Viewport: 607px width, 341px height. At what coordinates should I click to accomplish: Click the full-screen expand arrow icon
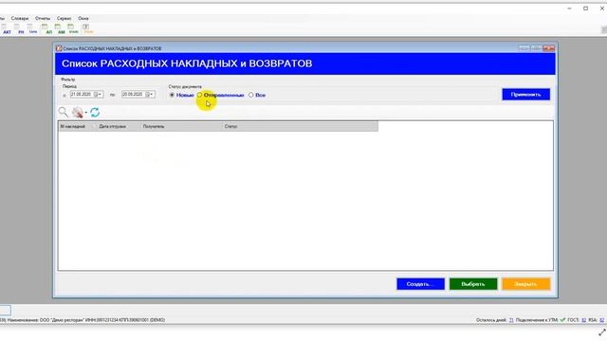(x=602, y=332)
